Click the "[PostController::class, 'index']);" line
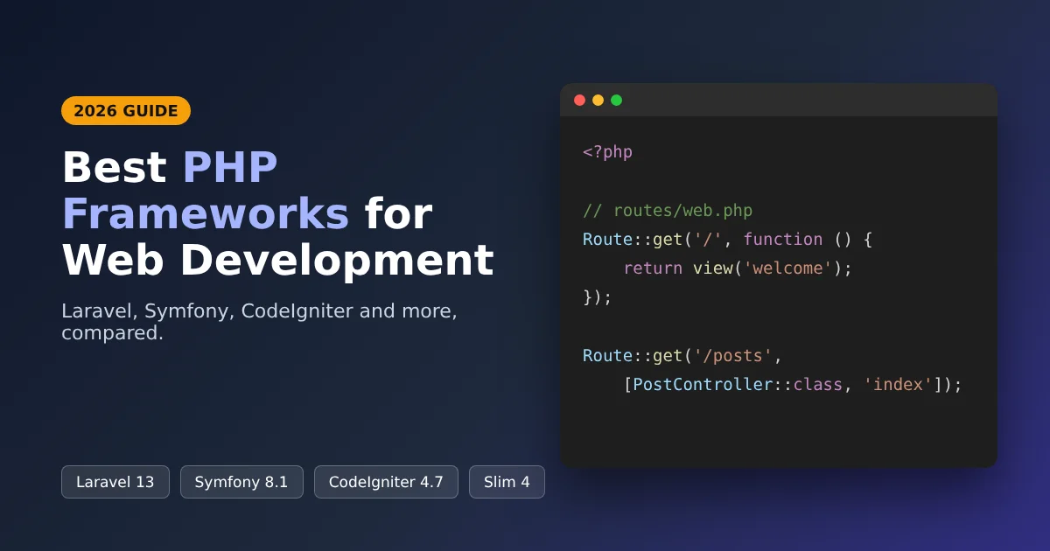The height and width of the screenshot is (551, 1050). [793, 385]
